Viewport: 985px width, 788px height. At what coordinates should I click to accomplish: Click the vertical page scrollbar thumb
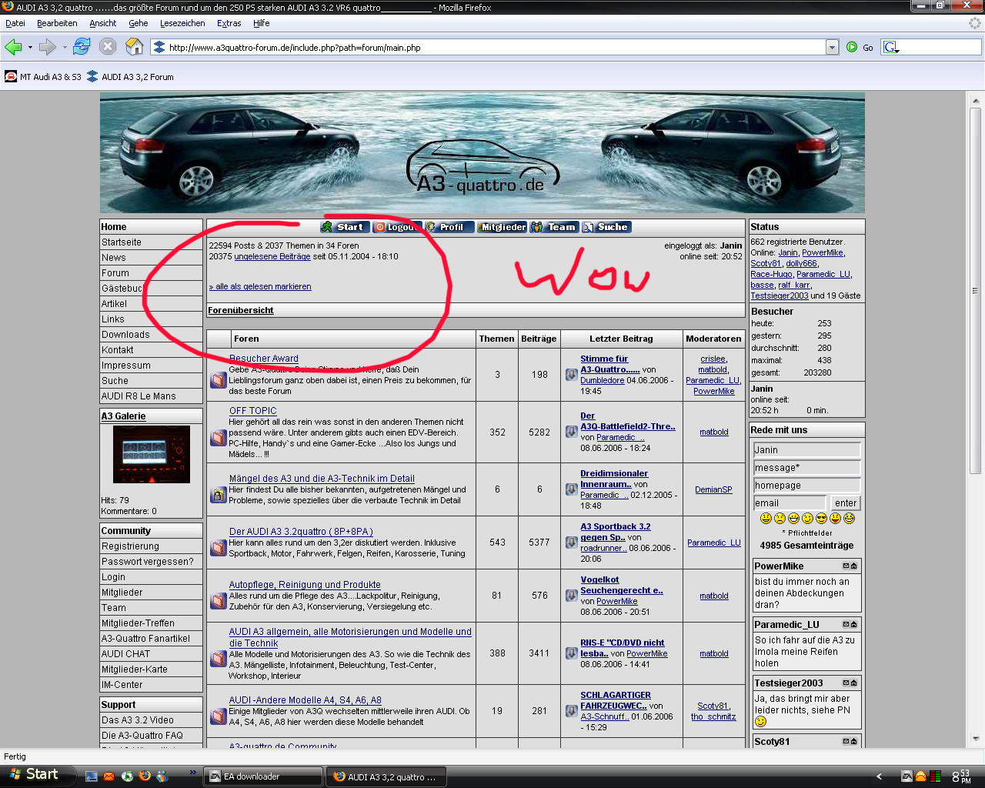[975, 291]
